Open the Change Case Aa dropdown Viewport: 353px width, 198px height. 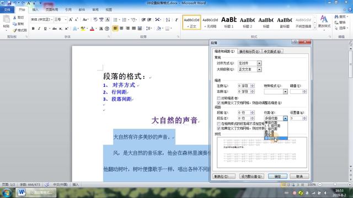[85, 20]
